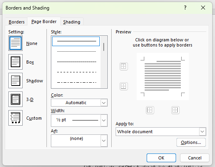Confirm with the OK button

point(161,158)
